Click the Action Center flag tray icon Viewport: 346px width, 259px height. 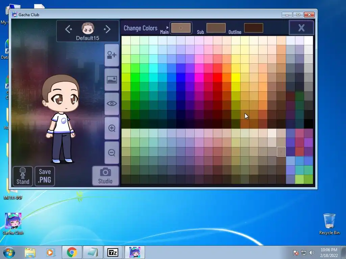pyautogui.click(x=295, y=253)
